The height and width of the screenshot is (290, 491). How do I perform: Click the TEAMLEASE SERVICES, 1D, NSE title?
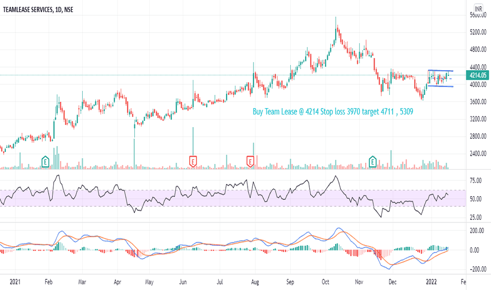click(x=38, y=9)
